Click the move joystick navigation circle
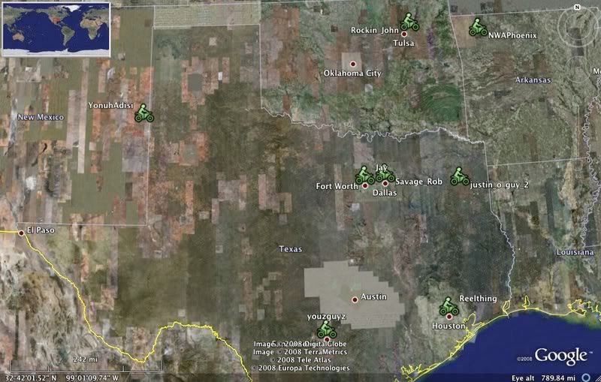 coord(578,69)
